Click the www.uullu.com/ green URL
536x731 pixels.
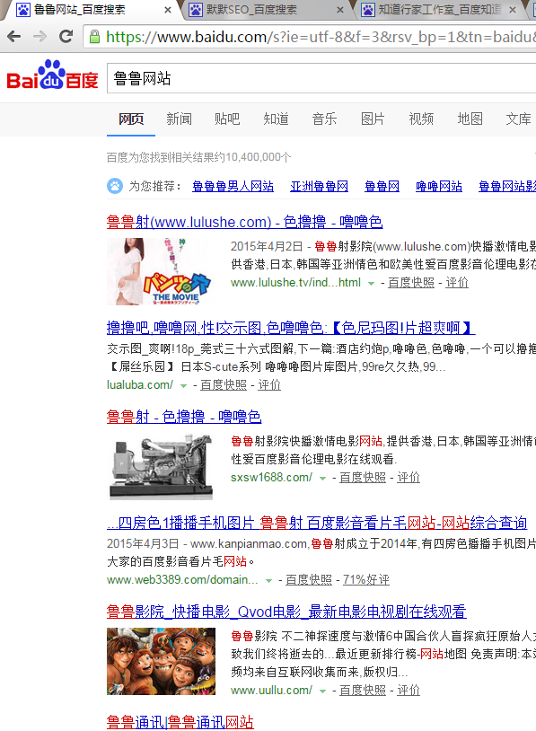click(x=271, y=691)
